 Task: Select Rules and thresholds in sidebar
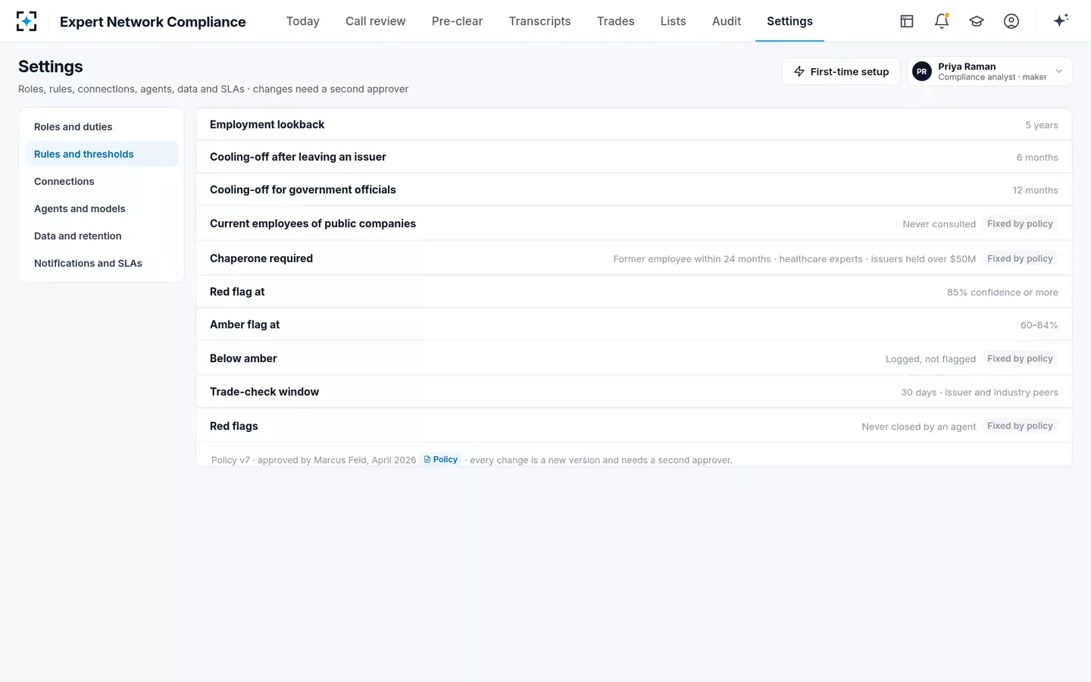coord(102,154)
